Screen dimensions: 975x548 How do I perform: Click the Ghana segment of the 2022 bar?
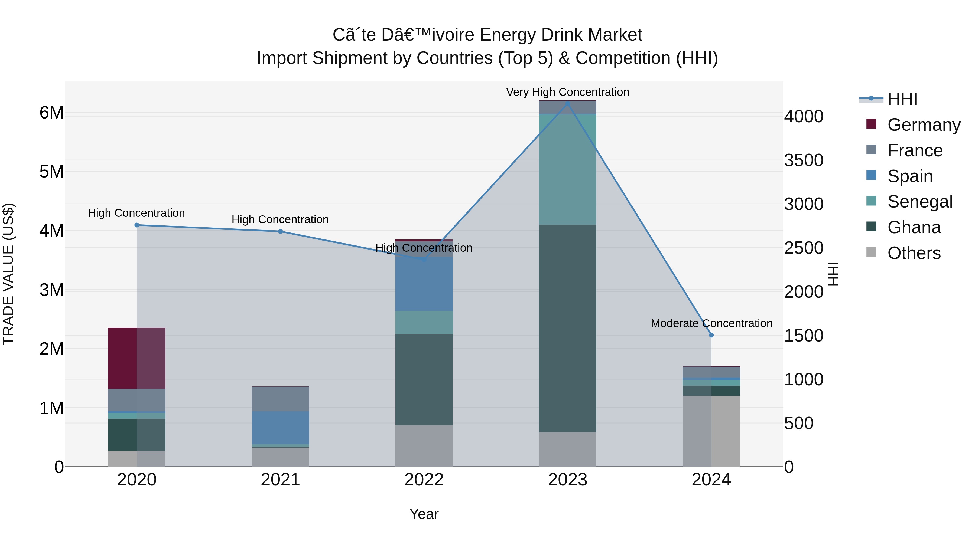pyautogui.click(x=424, y=379)
